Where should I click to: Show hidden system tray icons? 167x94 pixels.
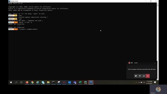click(136, 82)
